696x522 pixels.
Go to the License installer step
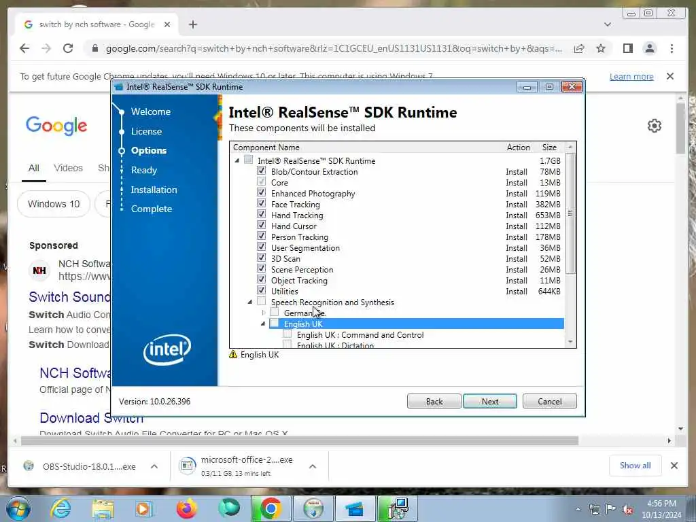click(x=146, y=131)
